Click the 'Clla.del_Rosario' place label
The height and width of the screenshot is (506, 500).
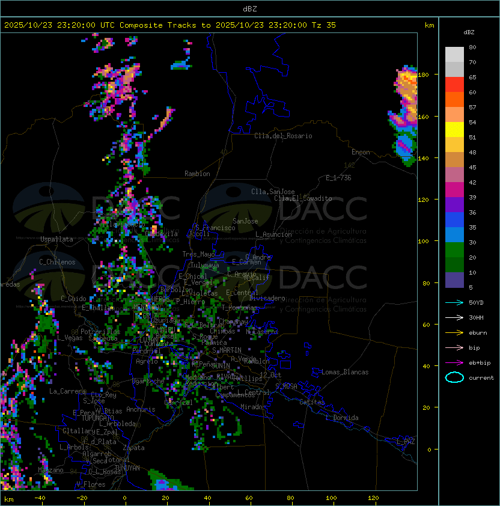[x=283, y=136]
